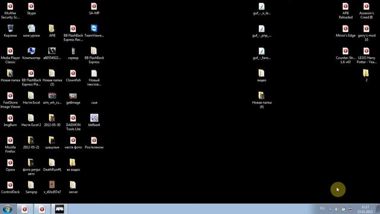
Task: Open the Windows Start menu orb
Action: tap(8, 209)
